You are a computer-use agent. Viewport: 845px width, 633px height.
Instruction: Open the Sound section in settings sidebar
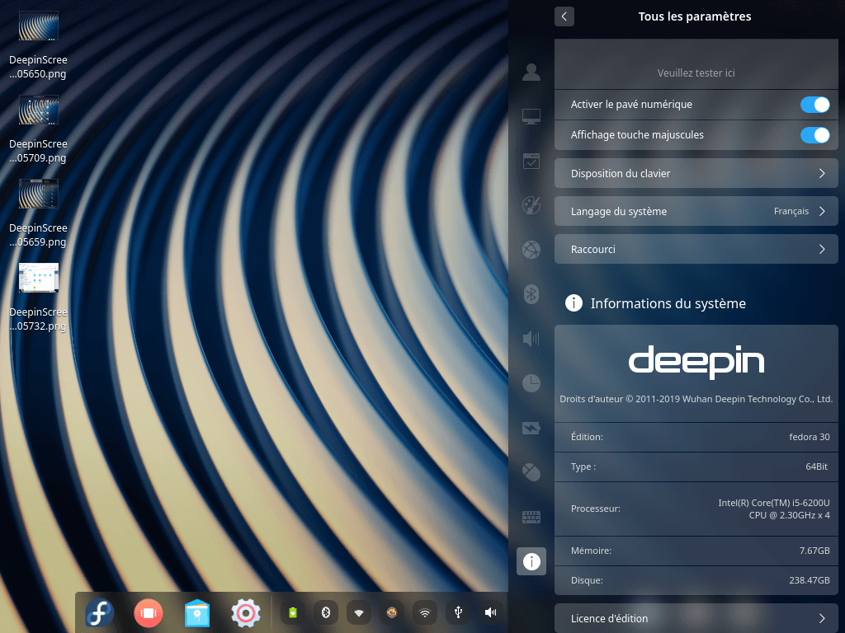point(531,339)
